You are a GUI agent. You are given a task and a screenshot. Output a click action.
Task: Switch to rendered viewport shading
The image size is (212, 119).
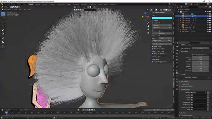click(x=170, y=10)
